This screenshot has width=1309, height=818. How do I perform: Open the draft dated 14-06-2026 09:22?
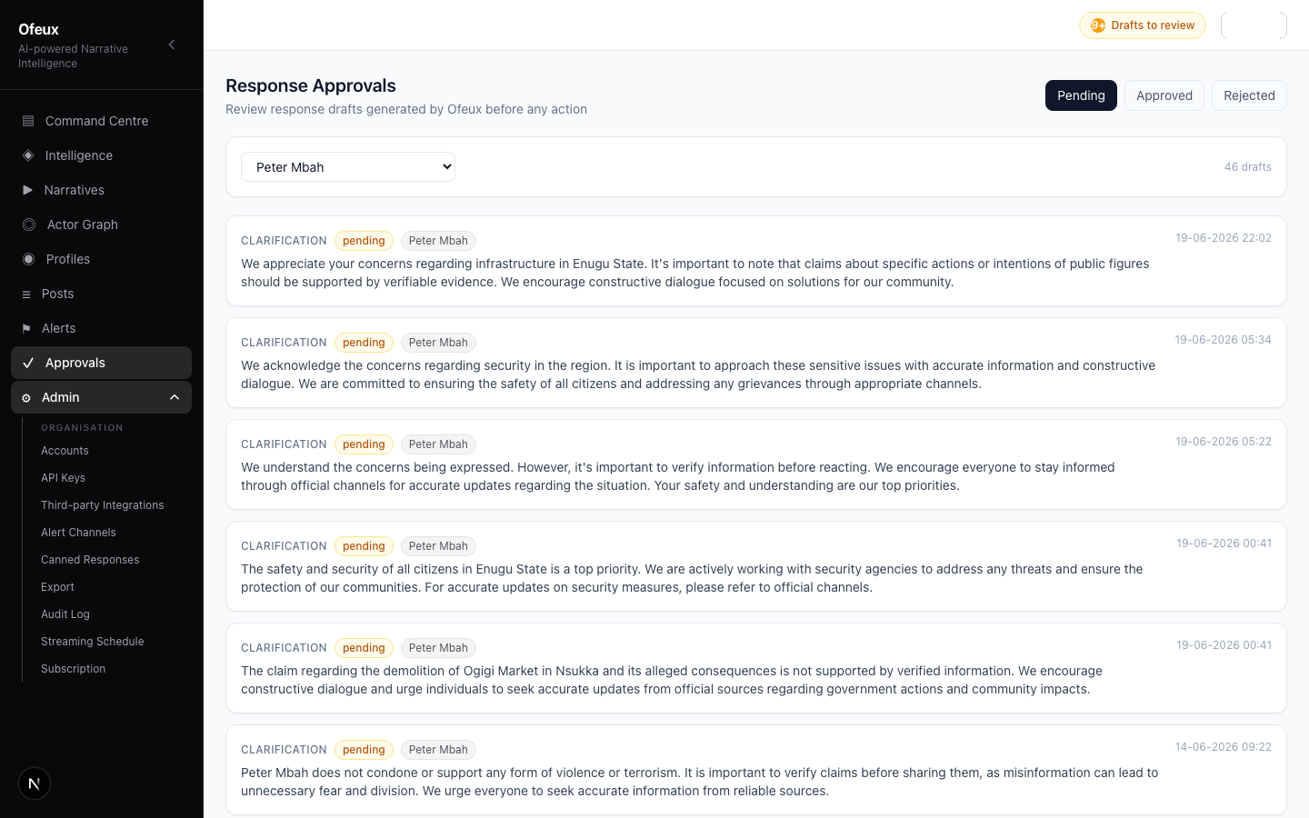tap(756, 770)
